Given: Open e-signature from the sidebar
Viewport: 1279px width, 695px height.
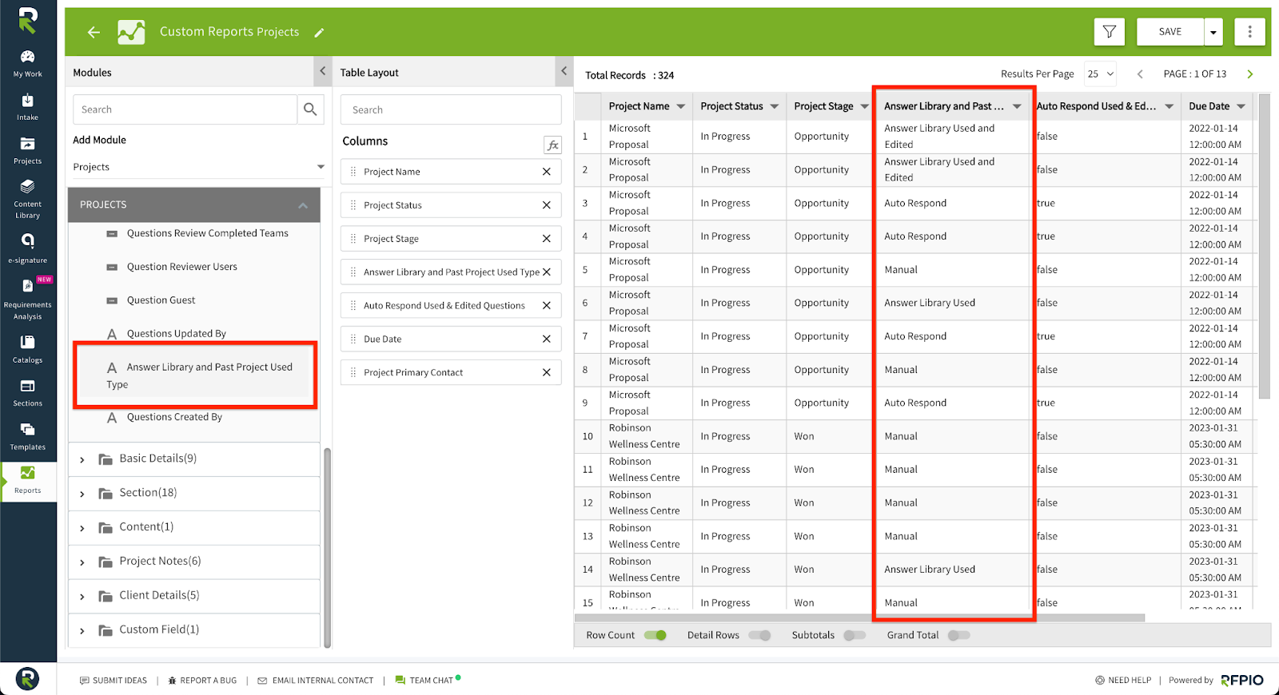Looking at the screenshot, I should (28, 248).
